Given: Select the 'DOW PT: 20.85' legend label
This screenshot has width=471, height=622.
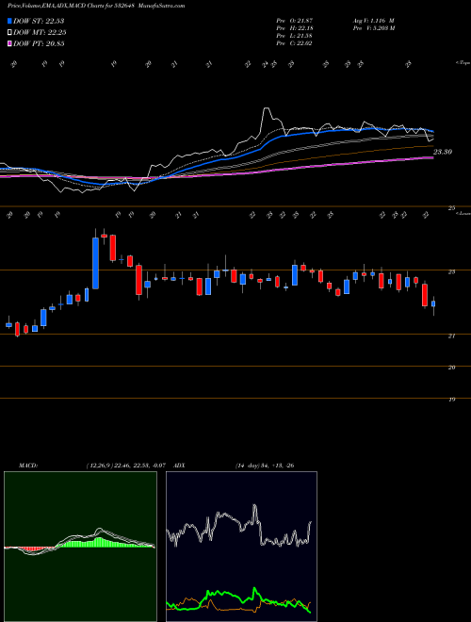Looking at the screenshot, I should coord(39,44).
